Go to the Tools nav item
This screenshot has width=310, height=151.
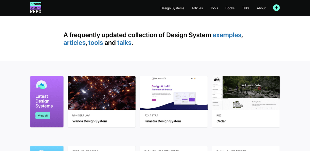(x=214, y=8)
